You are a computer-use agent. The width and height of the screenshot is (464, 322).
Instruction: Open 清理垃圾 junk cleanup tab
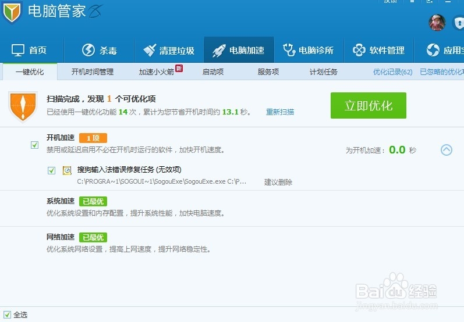169,50
